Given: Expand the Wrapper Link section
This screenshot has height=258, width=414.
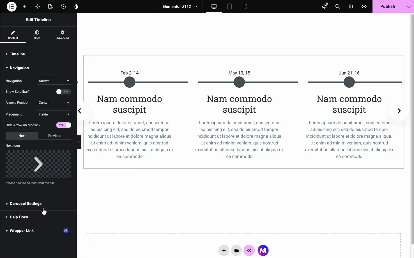Looking at the screenshot, I should tap(38, 230).
